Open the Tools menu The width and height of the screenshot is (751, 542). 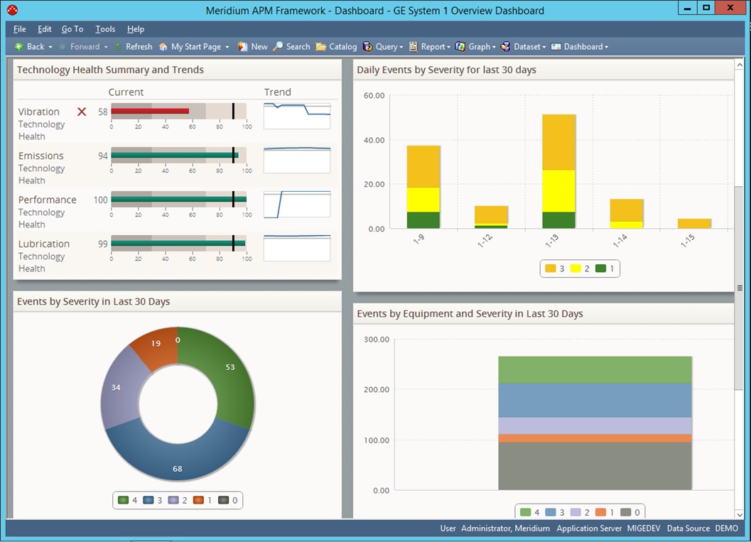[x=105, y=28]
